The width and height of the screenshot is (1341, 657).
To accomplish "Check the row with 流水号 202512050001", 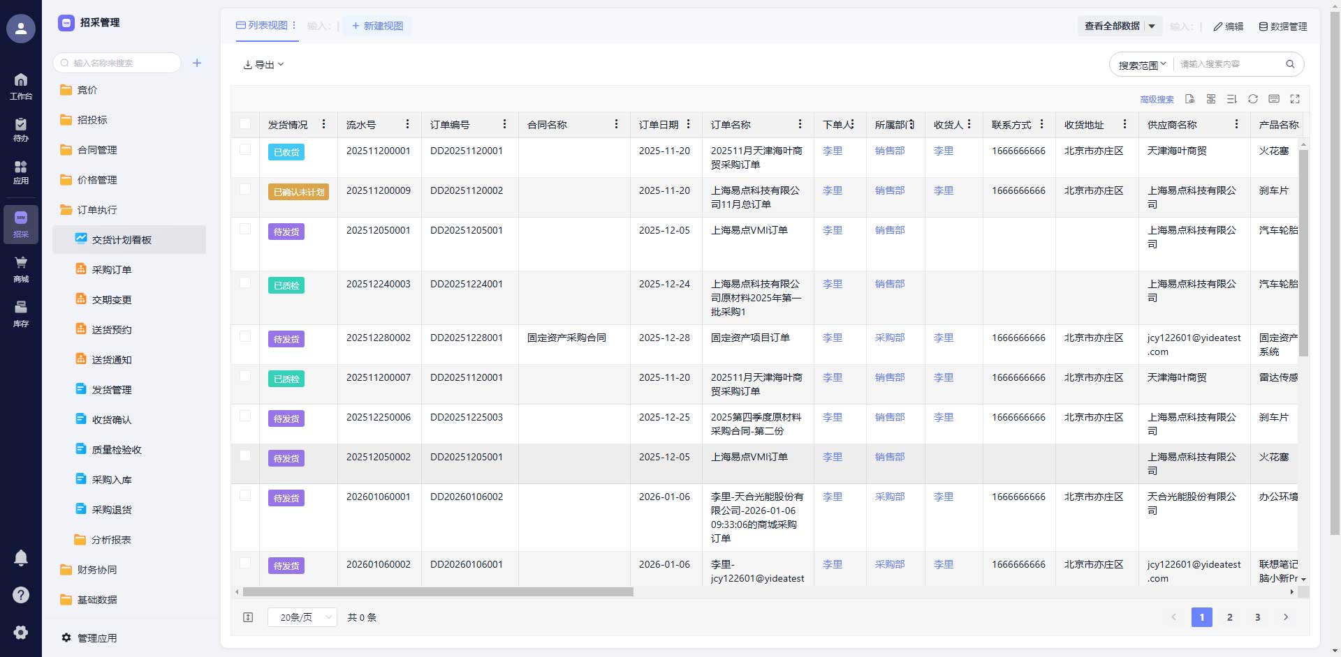I will point(245,229).
